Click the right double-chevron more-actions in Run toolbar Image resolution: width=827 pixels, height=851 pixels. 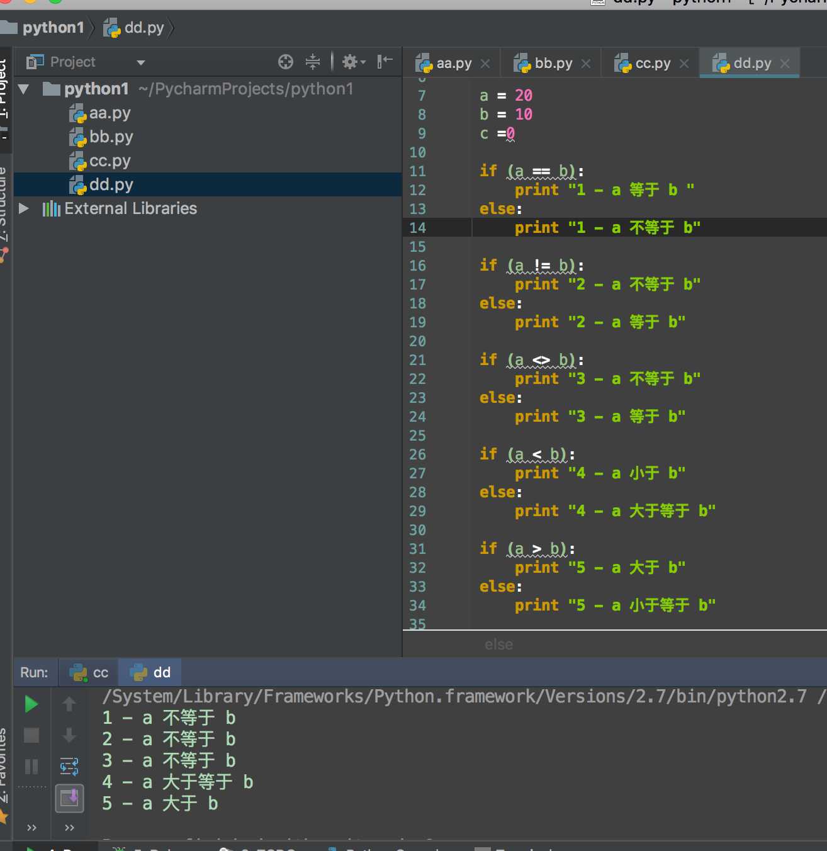tap(69, 828)
